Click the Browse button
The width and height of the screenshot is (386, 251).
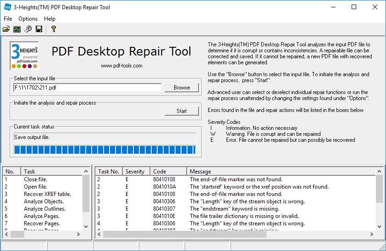tap(182, 88)
